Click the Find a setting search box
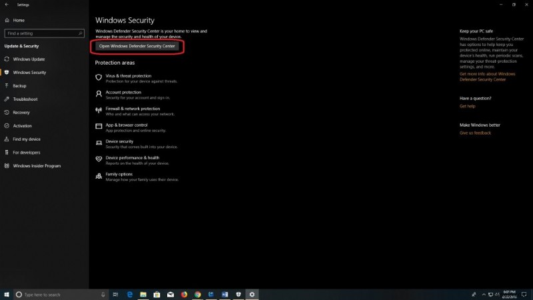Image resolution: width=533 pixels, height=300 pixels. [44, 33]
